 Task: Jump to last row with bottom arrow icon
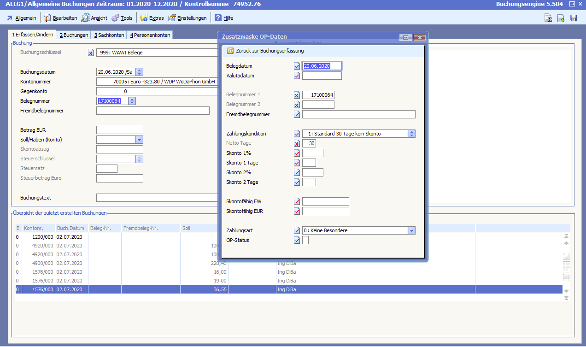click(566, 298)
